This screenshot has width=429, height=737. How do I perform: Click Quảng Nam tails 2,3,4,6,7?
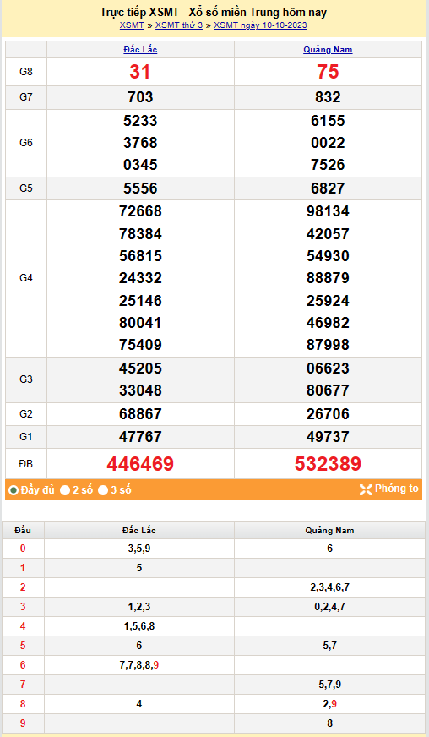click(x=329, y=587)
